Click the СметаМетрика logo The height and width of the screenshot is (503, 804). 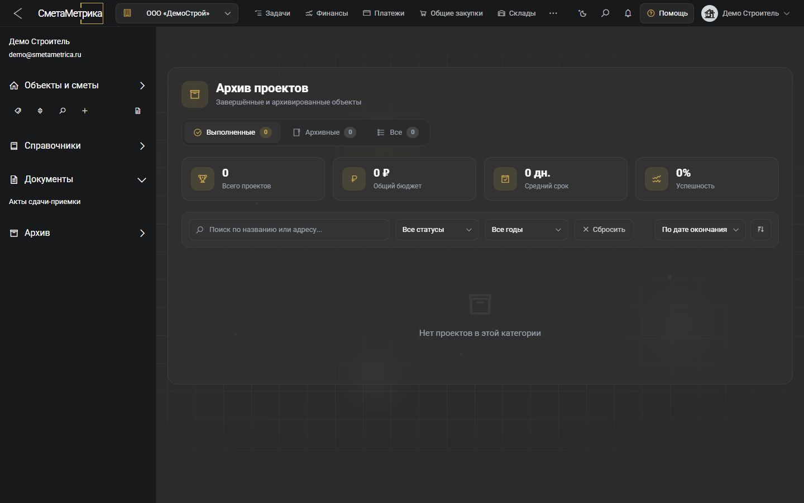[70, 13]
